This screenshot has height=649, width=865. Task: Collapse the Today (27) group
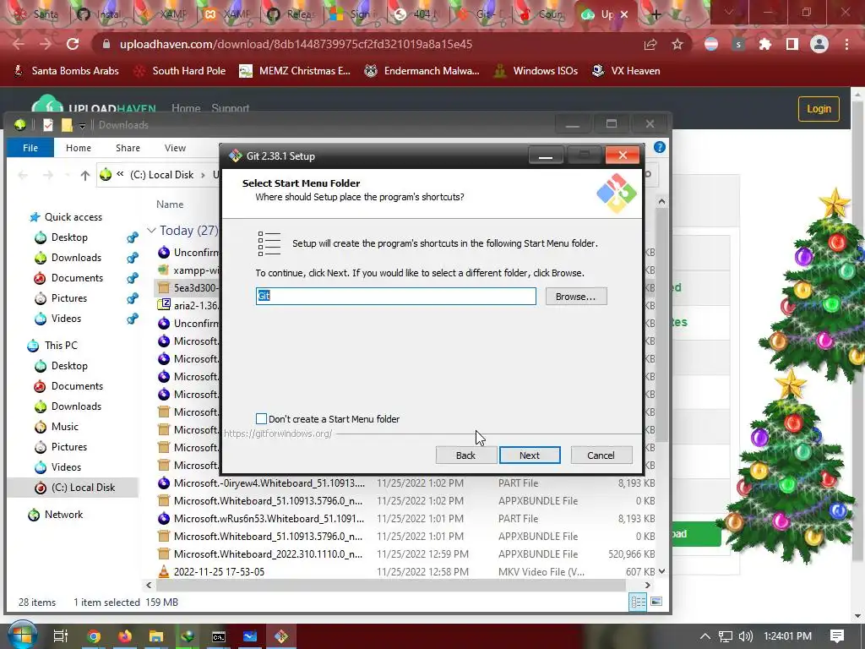[x=152, y=230]
